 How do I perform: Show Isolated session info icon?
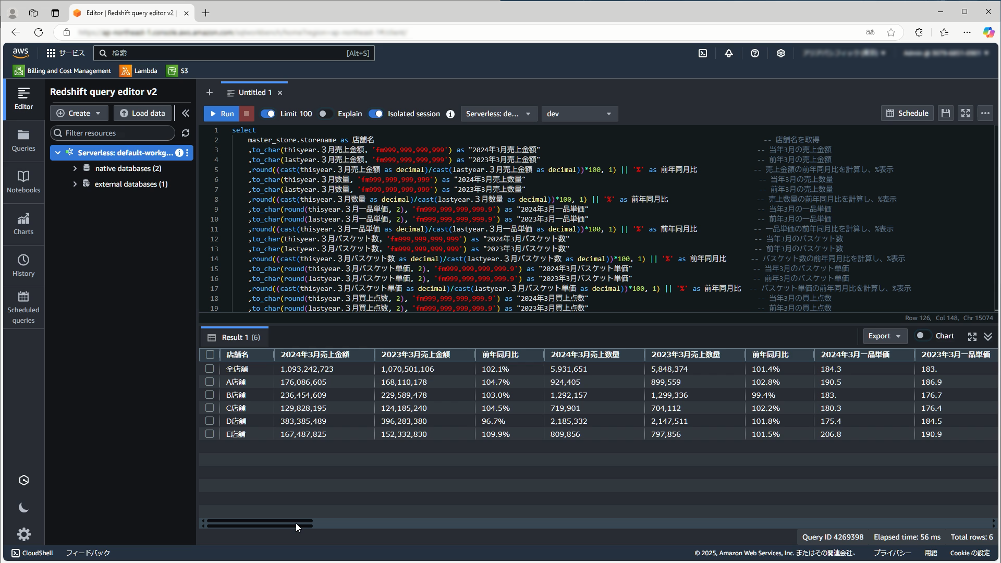450,114
